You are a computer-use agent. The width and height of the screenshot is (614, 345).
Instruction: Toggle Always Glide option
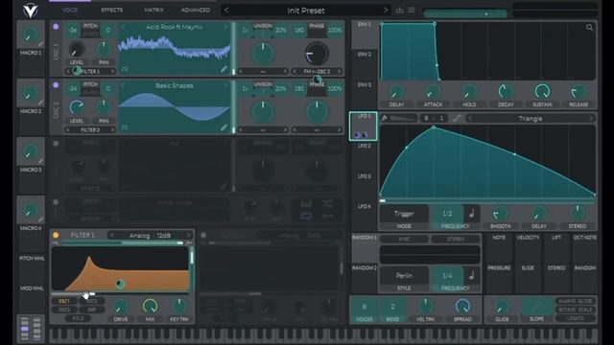(x=576, y=301)
